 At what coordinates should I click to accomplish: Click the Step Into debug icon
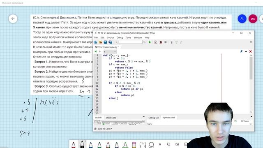[171, 42]
